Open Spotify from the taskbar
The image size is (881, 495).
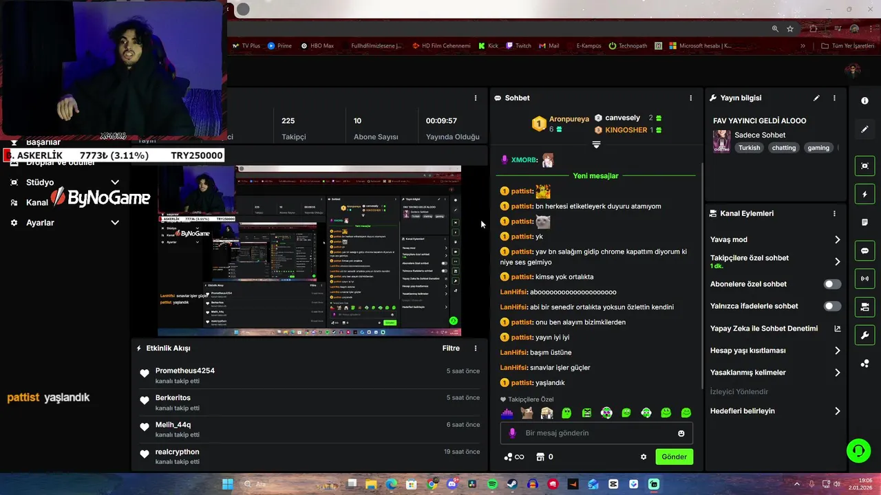click(x=493, y=484)
